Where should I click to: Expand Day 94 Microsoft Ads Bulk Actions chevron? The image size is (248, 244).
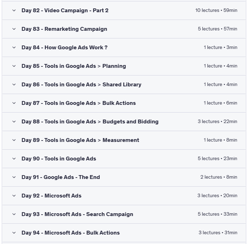click(x=14, y=233)
